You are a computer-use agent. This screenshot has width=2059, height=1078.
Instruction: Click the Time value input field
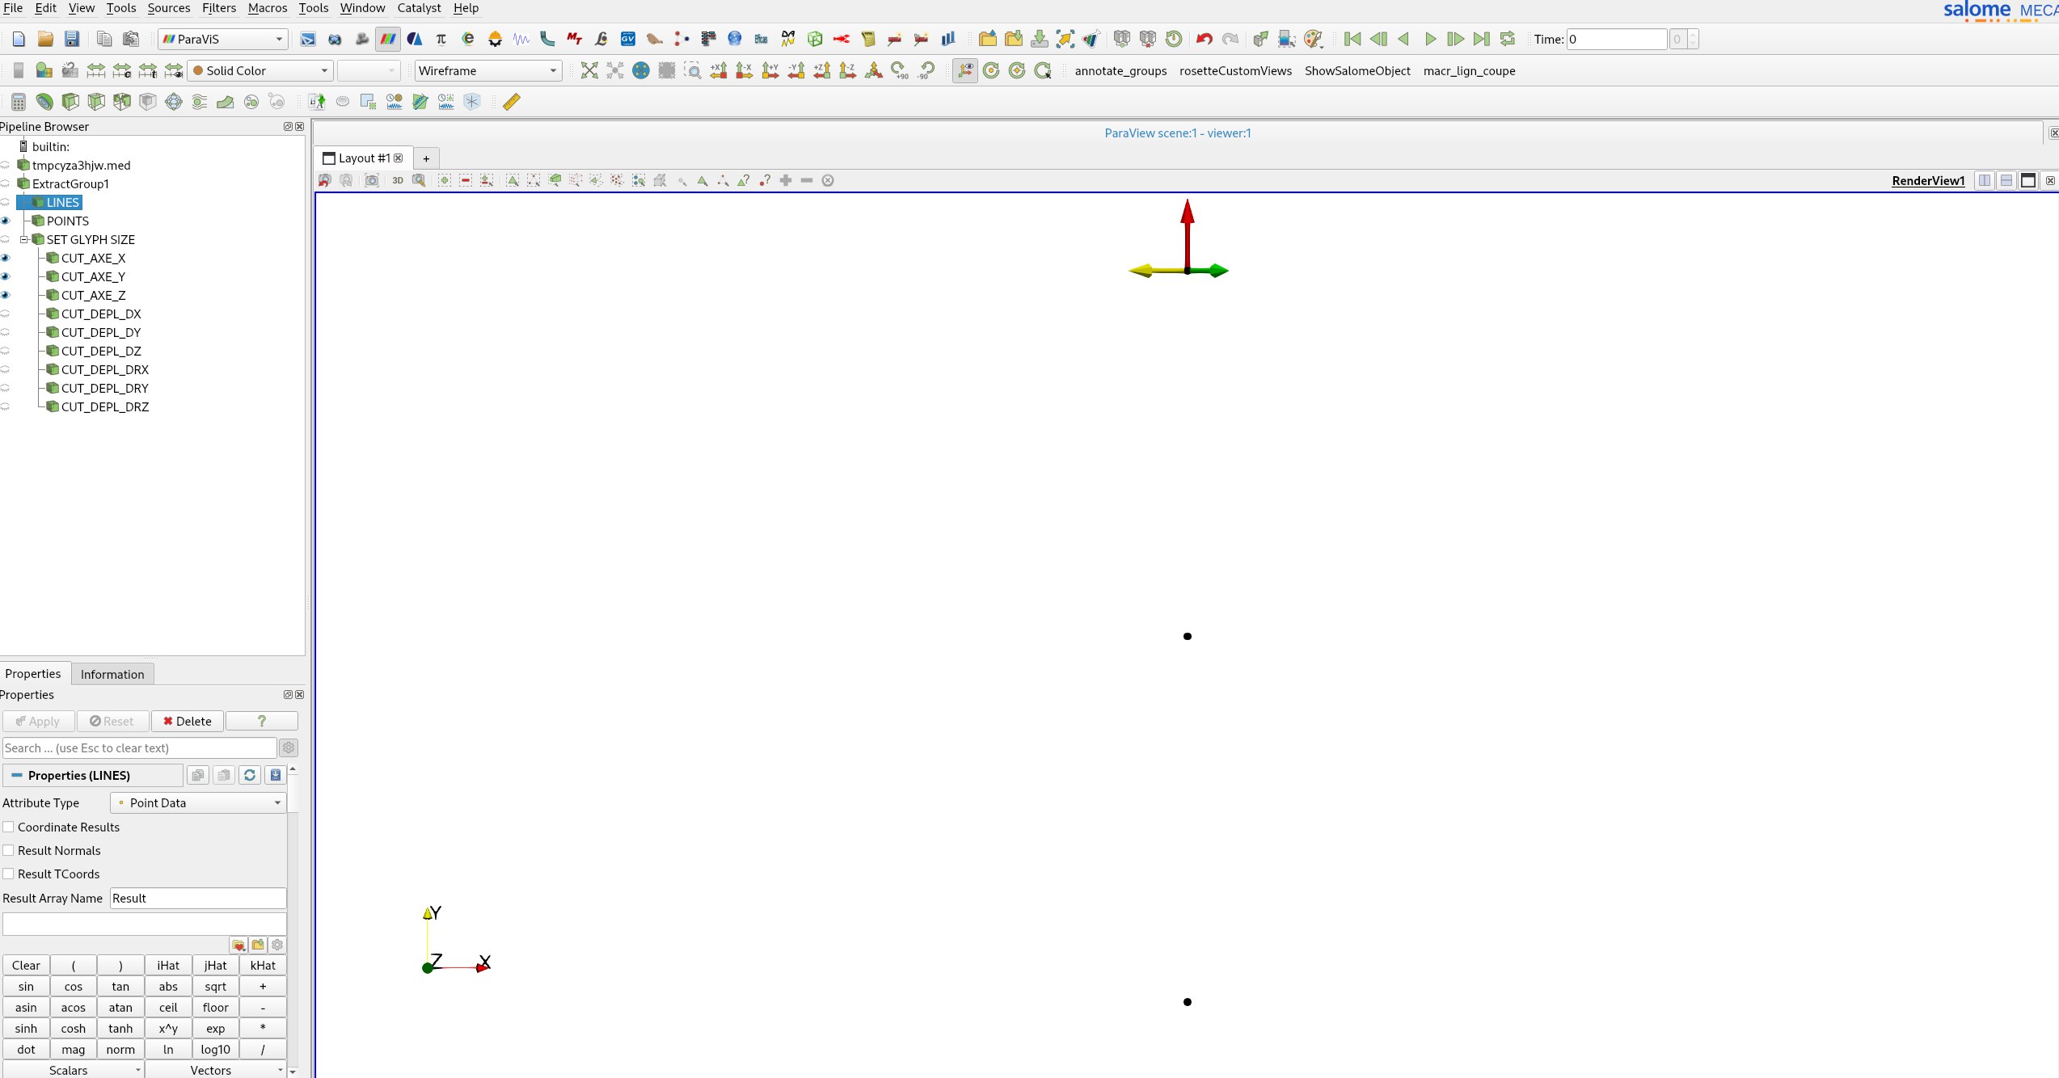tap(1616, 39)
